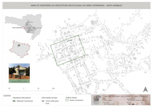153x107 pixels.
Task: Click the north arrow compass symbol
Action: pos(145,89)
